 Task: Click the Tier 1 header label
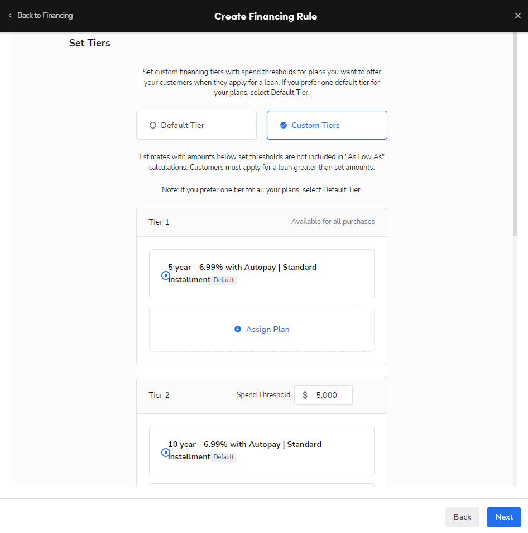tap(159, 222)
